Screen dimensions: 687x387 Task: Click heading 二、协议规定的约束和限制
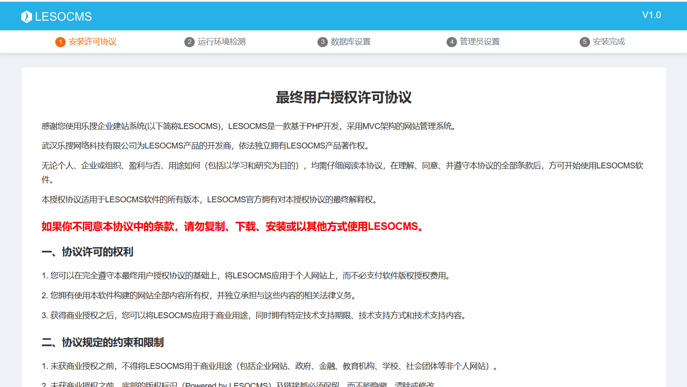click(x=103, y=343)
